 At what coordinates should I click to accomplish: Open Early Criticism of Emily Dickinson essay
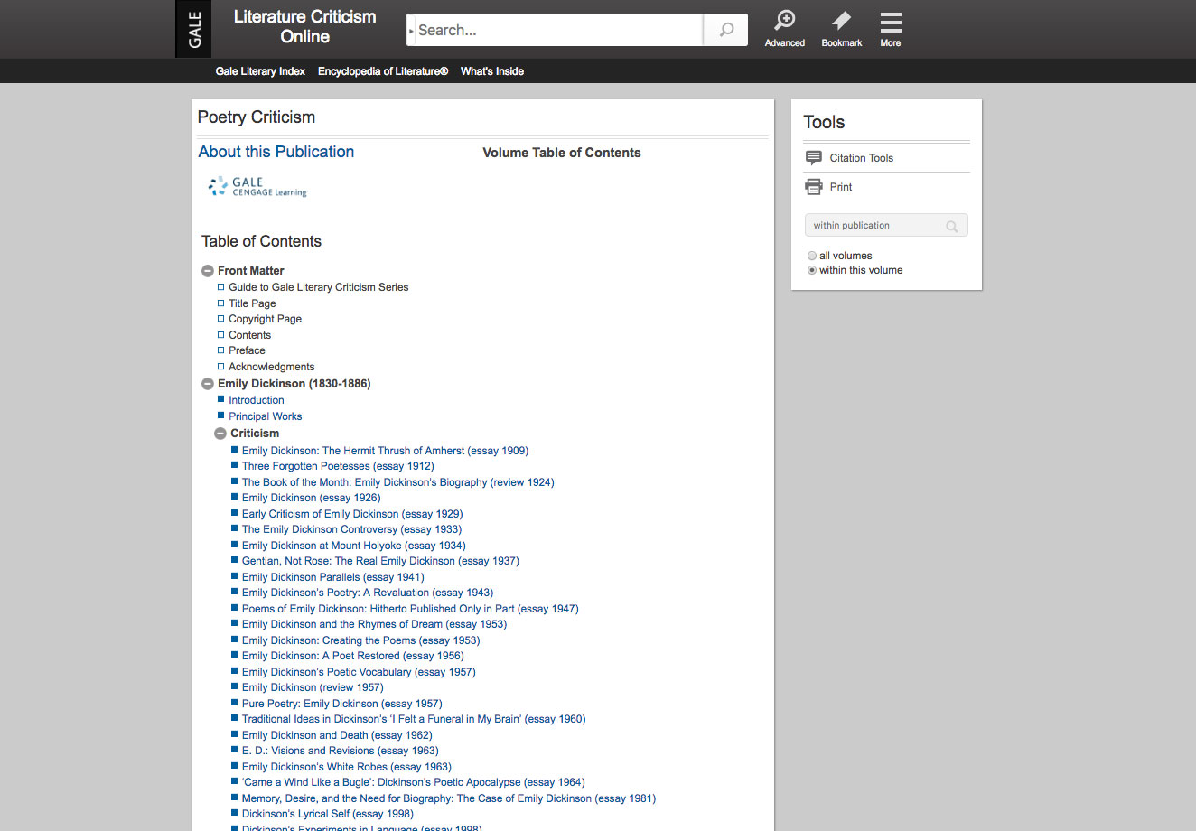[x=352, y=514]
